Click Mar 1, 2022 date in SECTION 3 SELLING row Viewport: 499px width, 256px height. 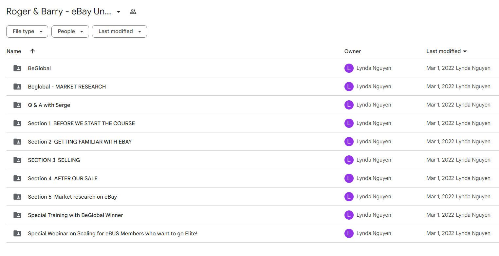[x=440, y=160]
